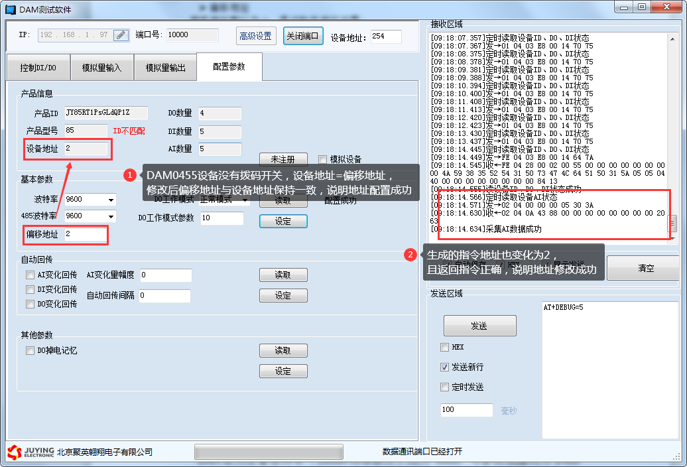Toggle the HEX send checkbox
This screenshot has width=687, height=467.
tap(445, 347)
